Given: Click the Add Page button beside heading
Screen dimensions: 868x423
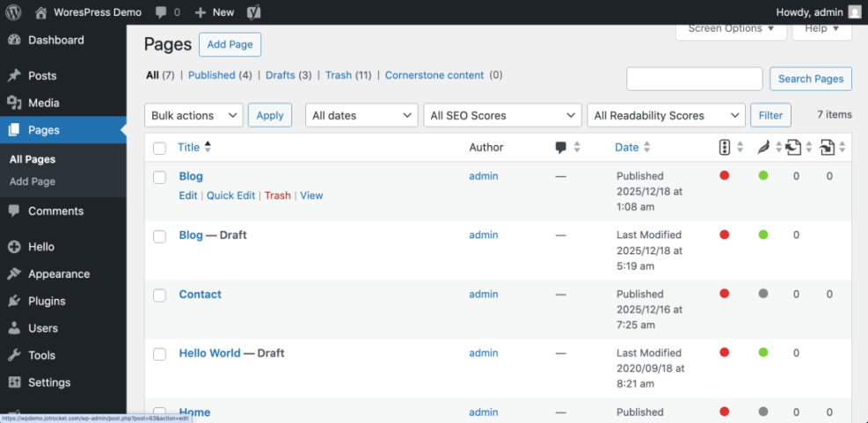Looking at the screenshot, I should (230, 45).
